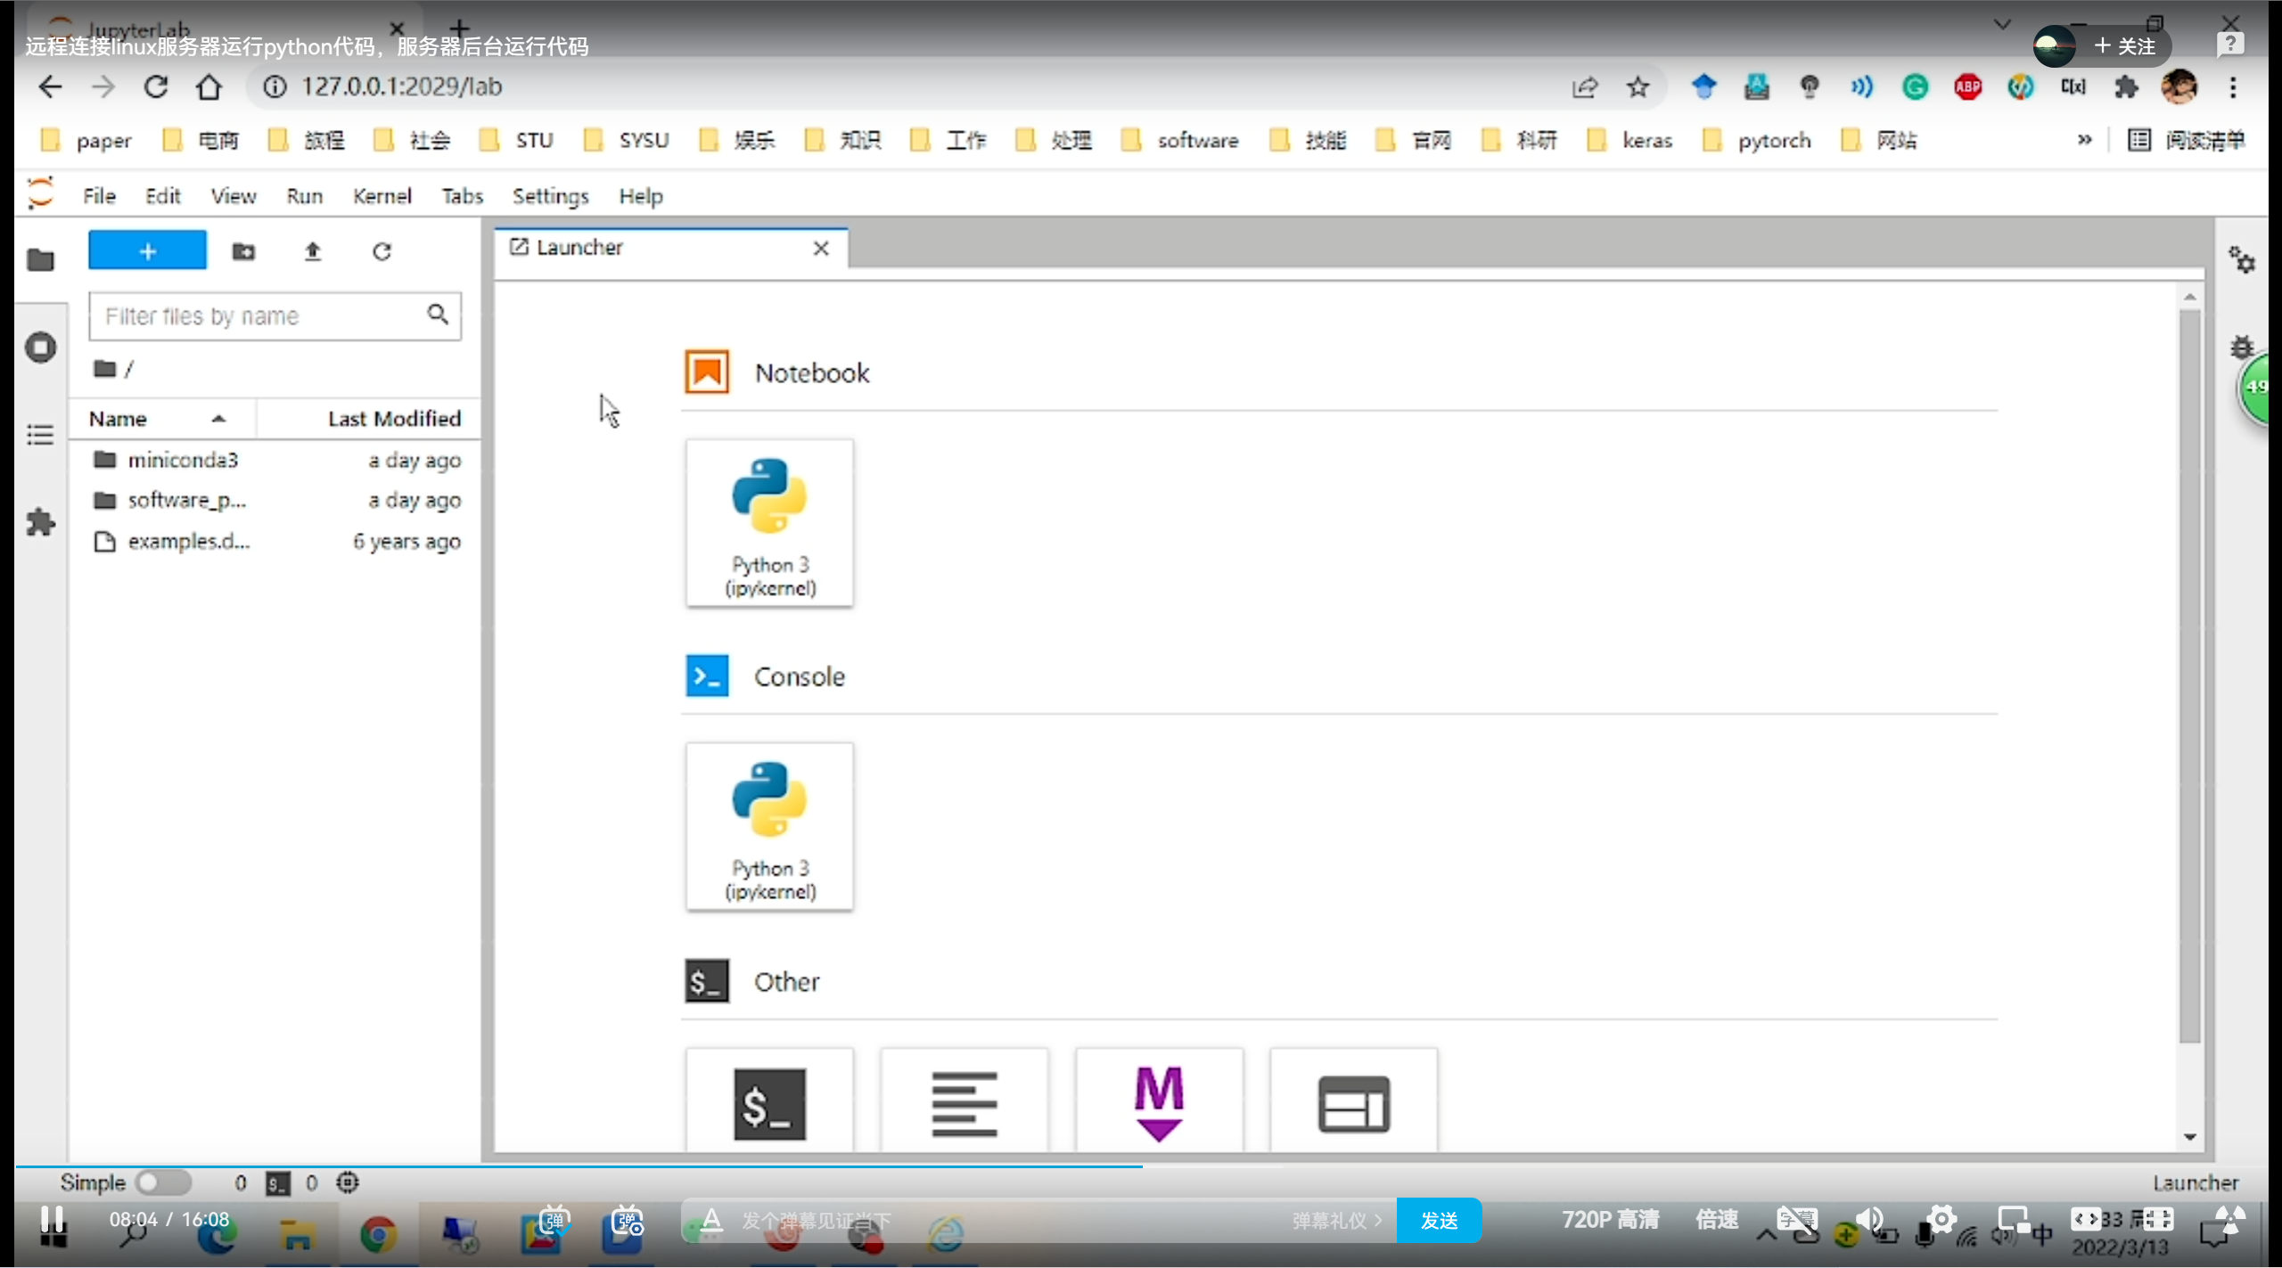Expand the hidden bookmarks chevron
The width and height of the screenshot is (2282, 1268).
2084,140
